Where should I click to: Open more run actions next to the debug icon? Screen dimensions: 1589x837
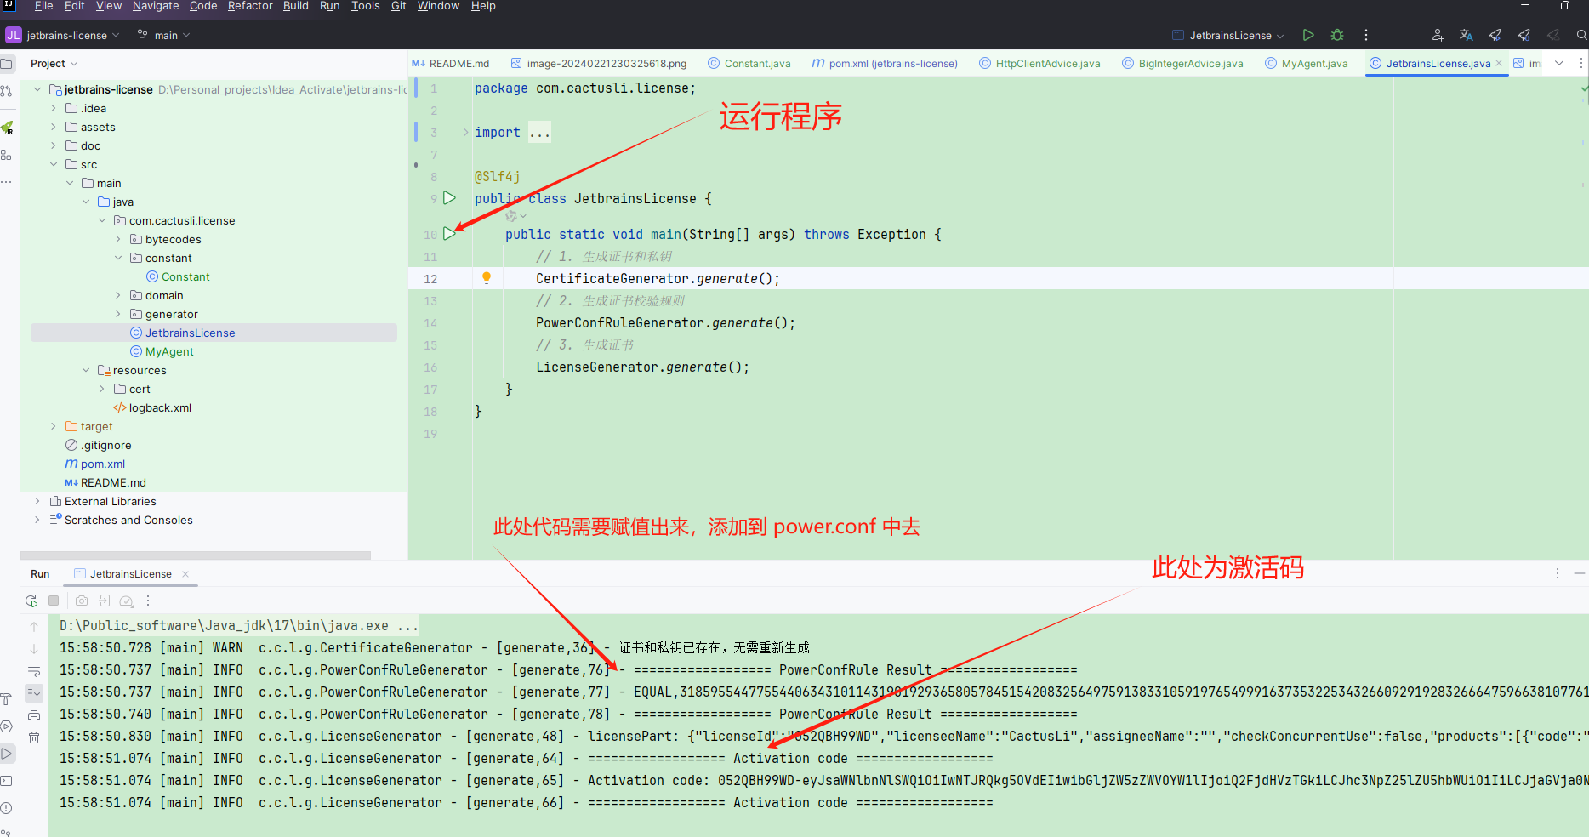pyautogui.click(x=1366, y=35)
